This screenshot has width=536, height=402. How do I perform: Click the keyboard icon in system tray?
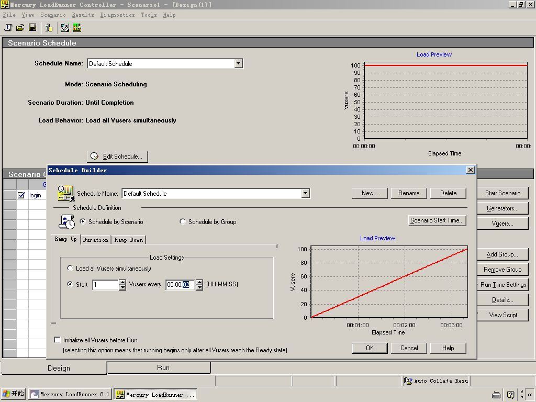[496, 395]
